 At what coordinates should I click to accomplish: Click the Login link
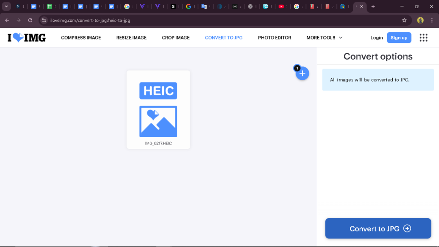click(376, 38)
